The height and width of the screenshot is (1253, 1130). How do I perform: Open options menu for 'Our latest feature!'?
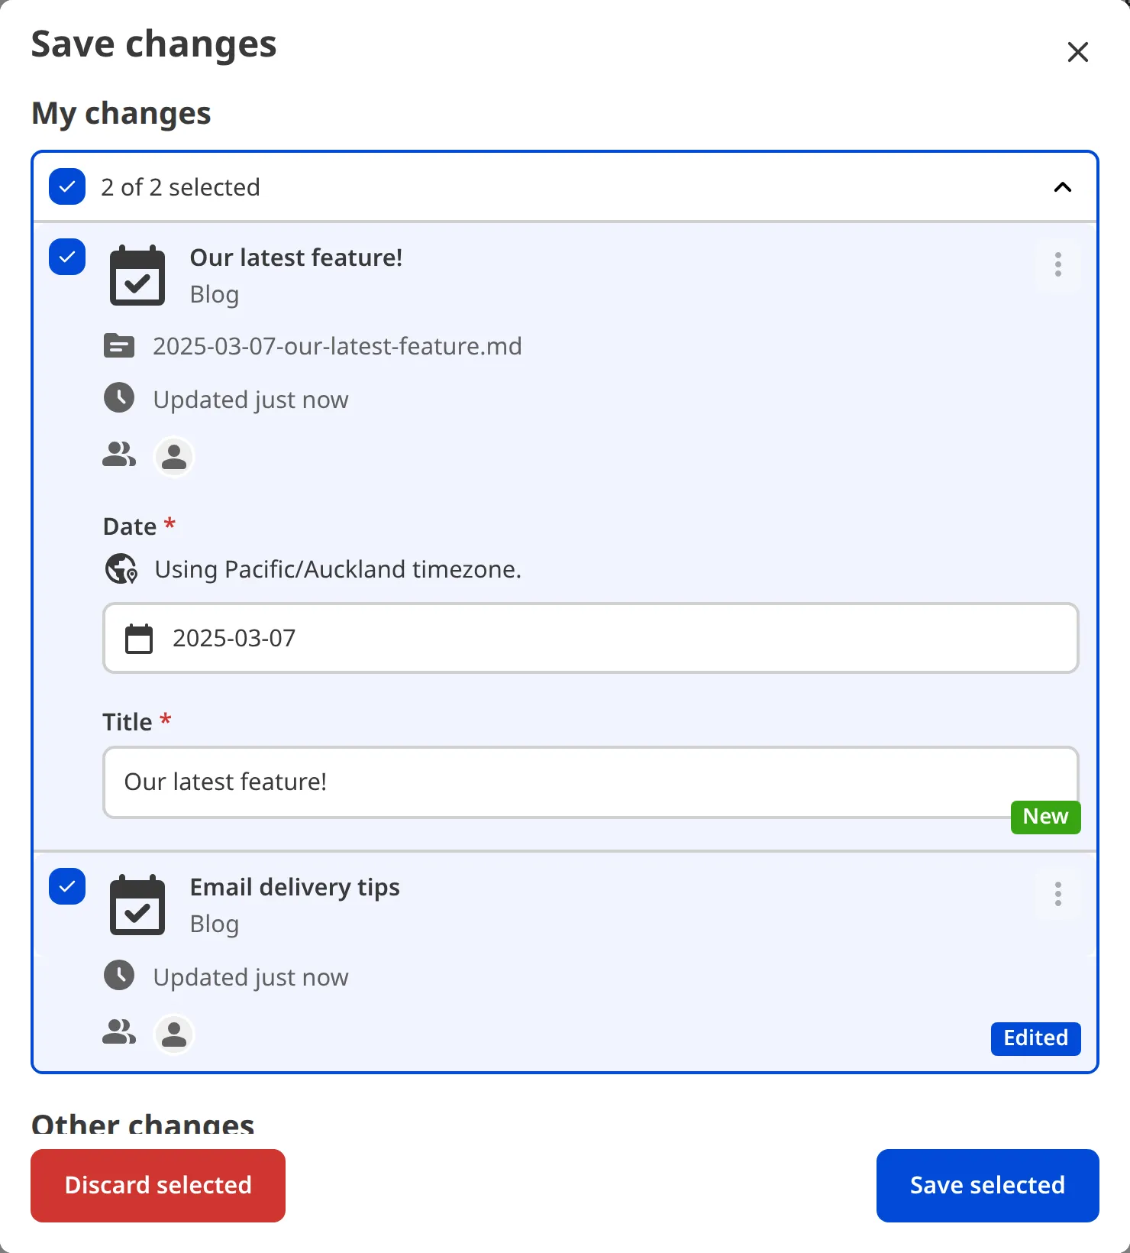click(x=1058, y=264)
